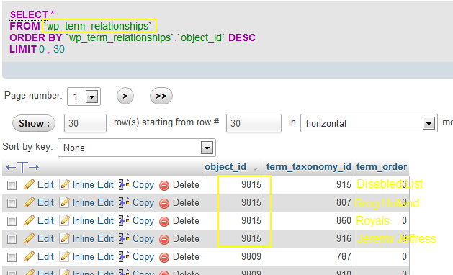
Task: Click the ORDER BY keyword in the SQL query
Action: click(x=36, y=37)
